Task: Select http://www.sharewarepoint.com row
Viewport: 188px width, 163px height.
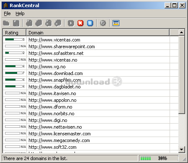Action: pyautogui.click(x=90, y=47)
